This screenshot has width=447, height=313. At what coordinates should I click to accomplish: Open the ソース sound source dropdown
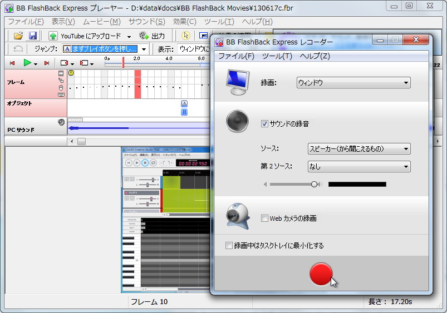point(359,148)
